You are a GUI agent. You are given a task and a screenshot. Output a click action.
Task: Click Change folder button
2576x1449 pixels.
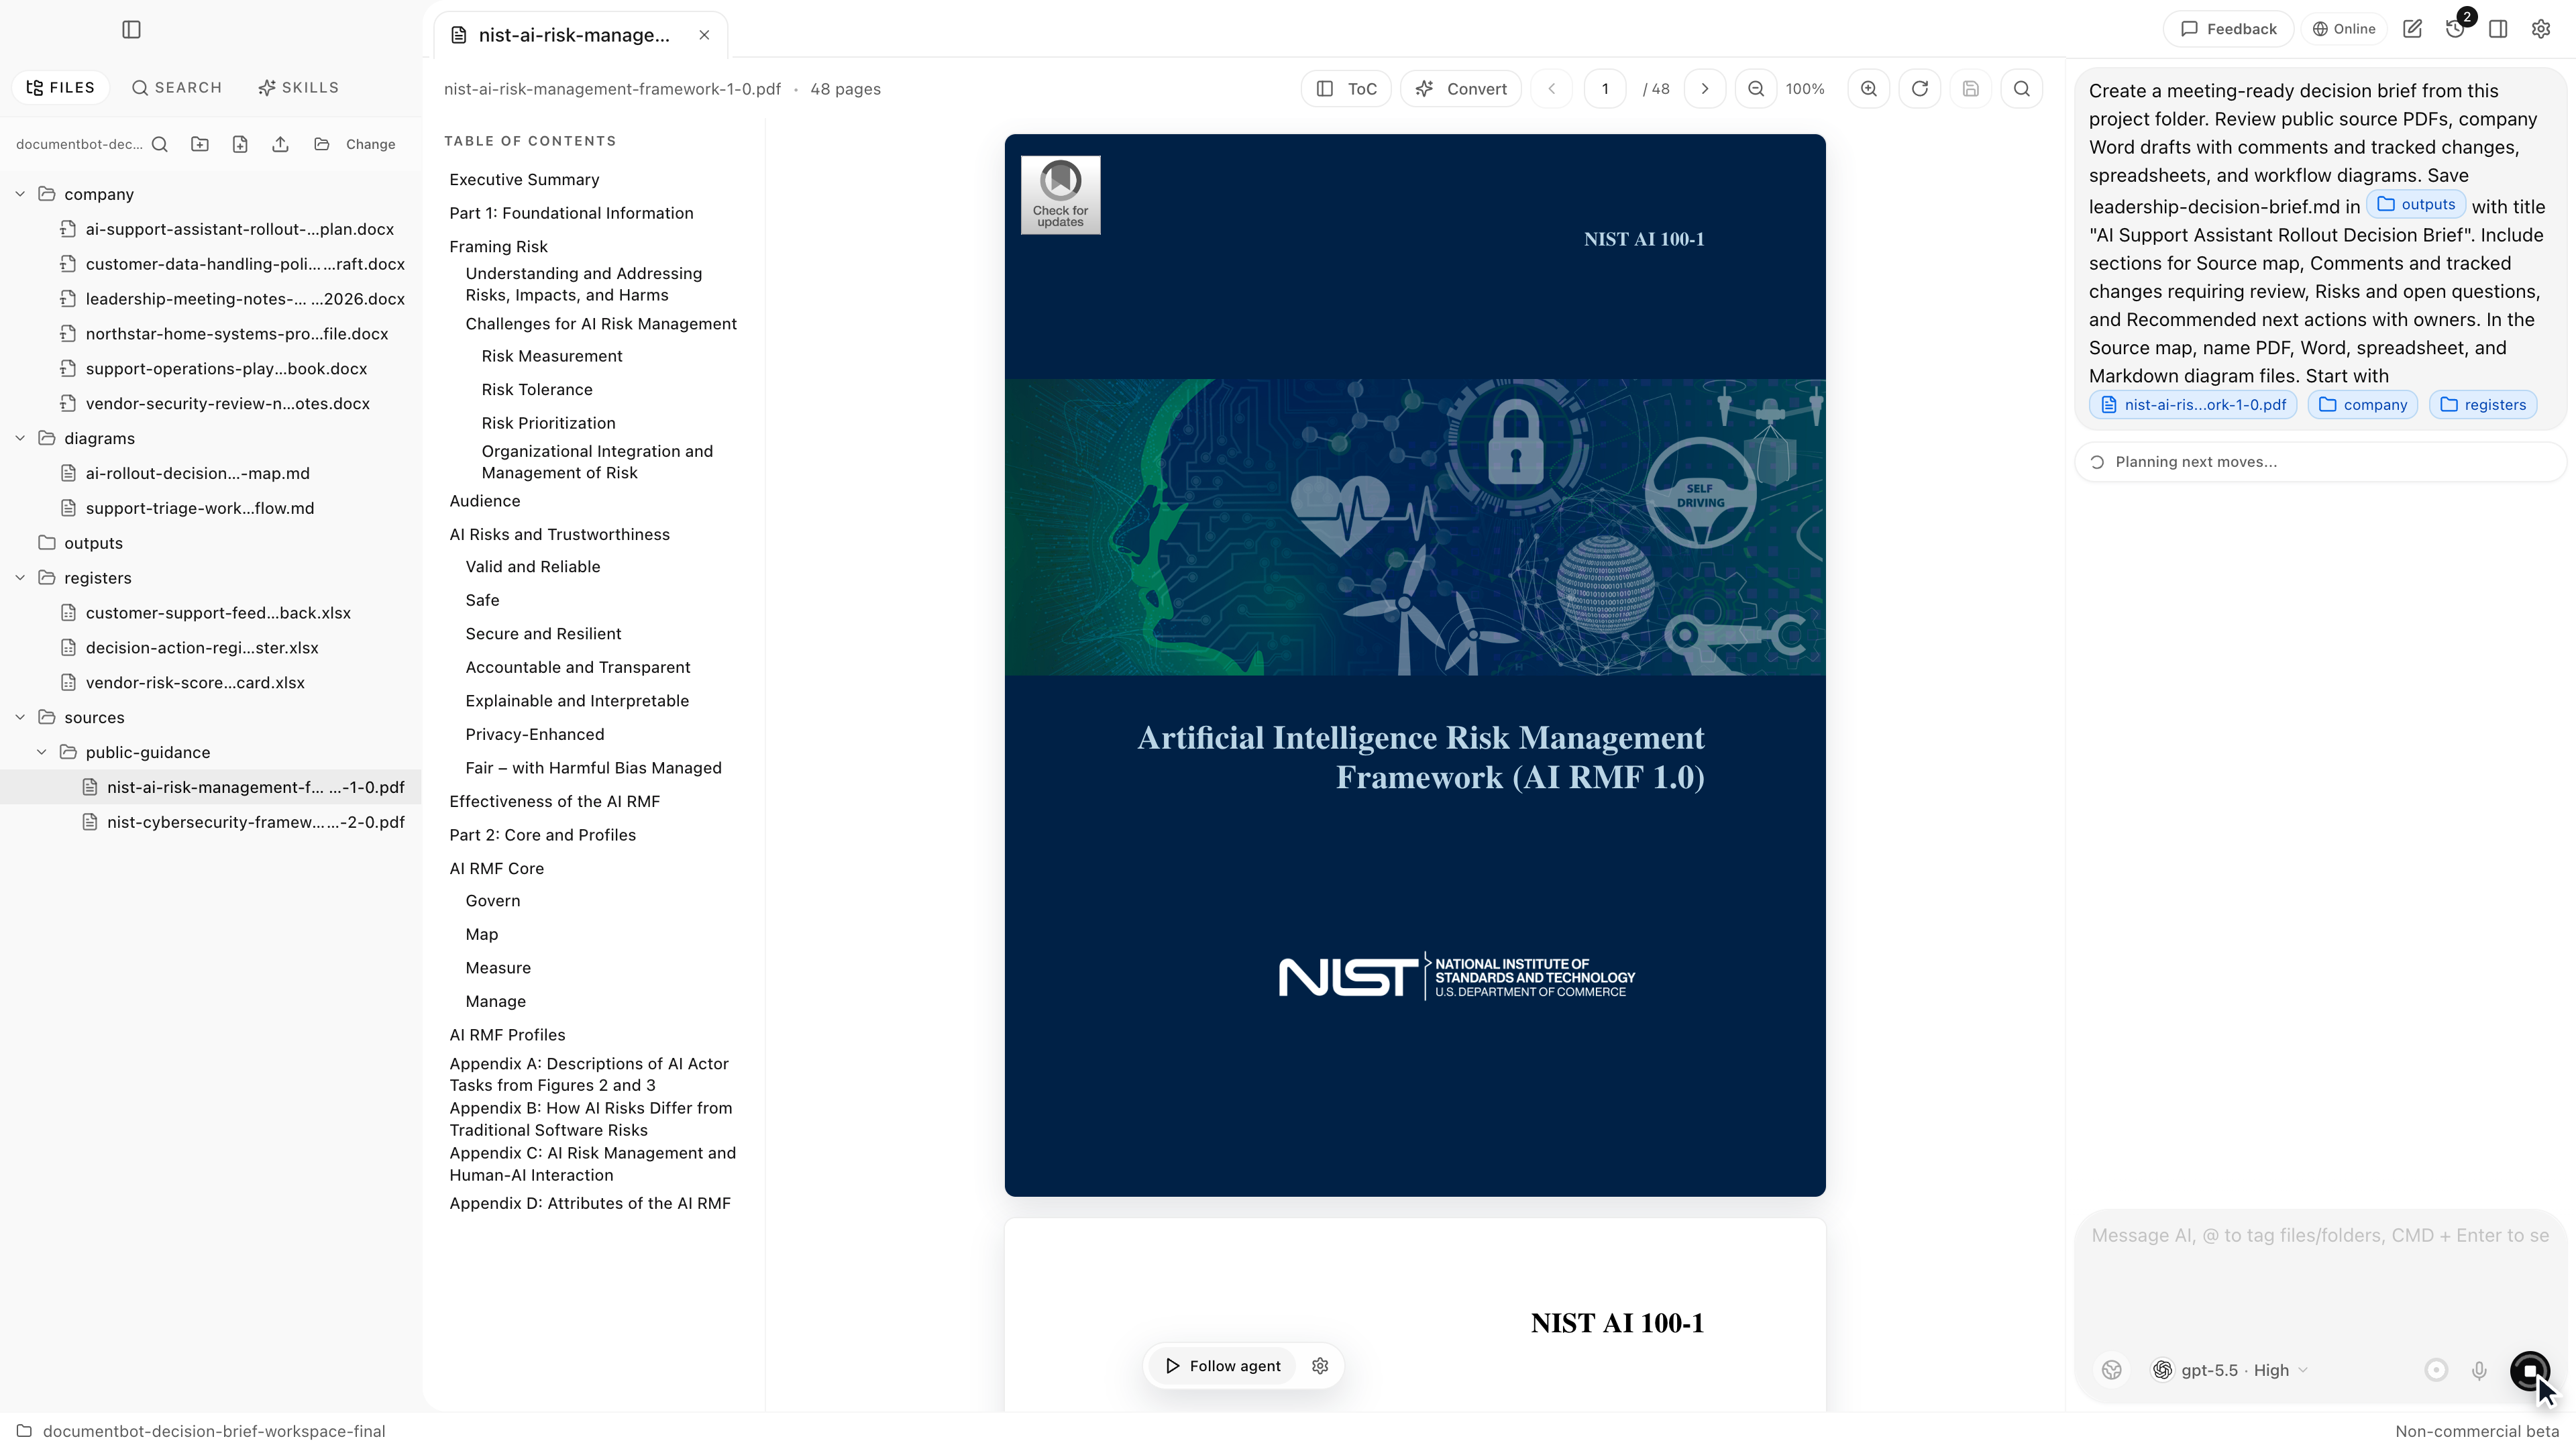coord(356,144)
